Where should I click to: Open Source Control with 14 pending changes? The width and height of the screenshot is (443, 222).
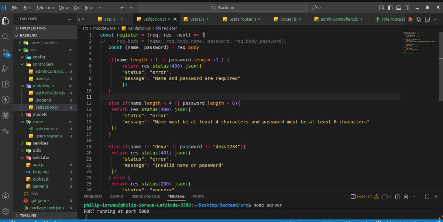click(x=6, y=52)
